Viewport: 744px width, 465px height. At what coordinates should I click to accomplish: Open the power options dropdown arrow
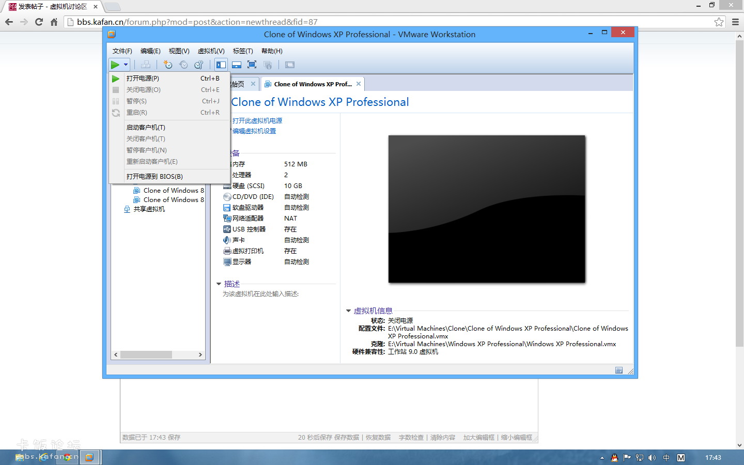126,65
